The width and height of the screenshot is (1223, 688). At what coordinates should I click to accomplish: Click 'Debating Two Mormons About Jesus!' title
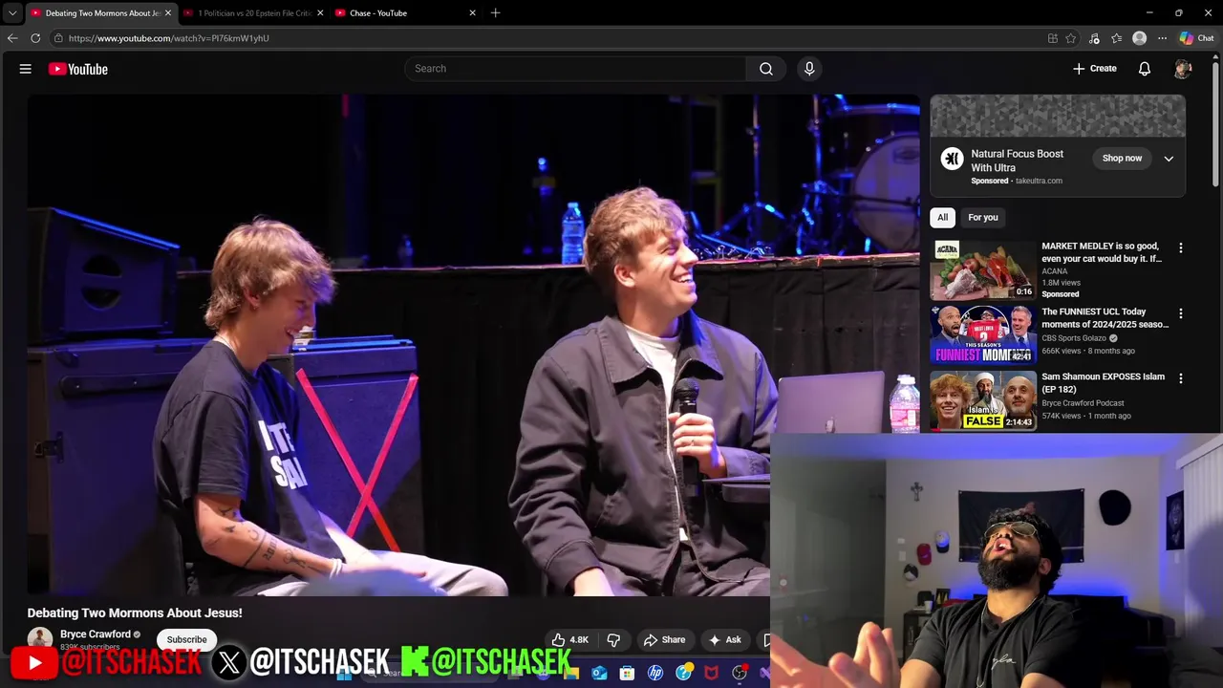pyautogui.click(x=135, y=613)
